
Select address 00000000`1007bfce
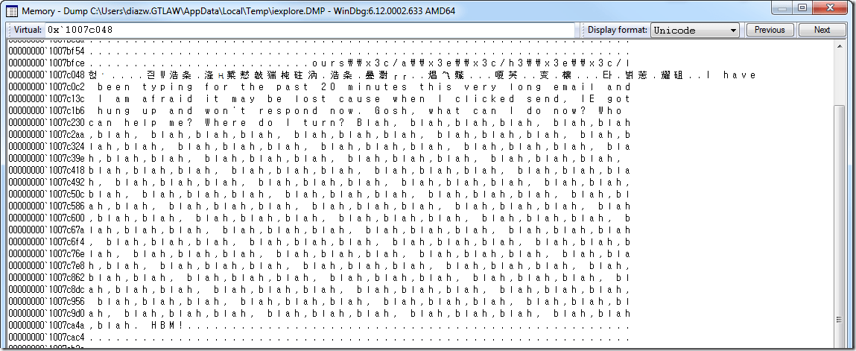tap(46, 63)
